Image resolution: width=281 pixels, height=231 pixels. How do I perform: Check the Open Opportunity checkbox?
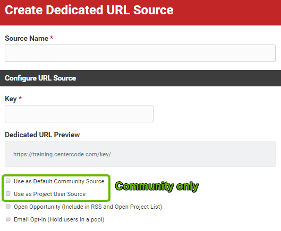(x=8, y=207)
